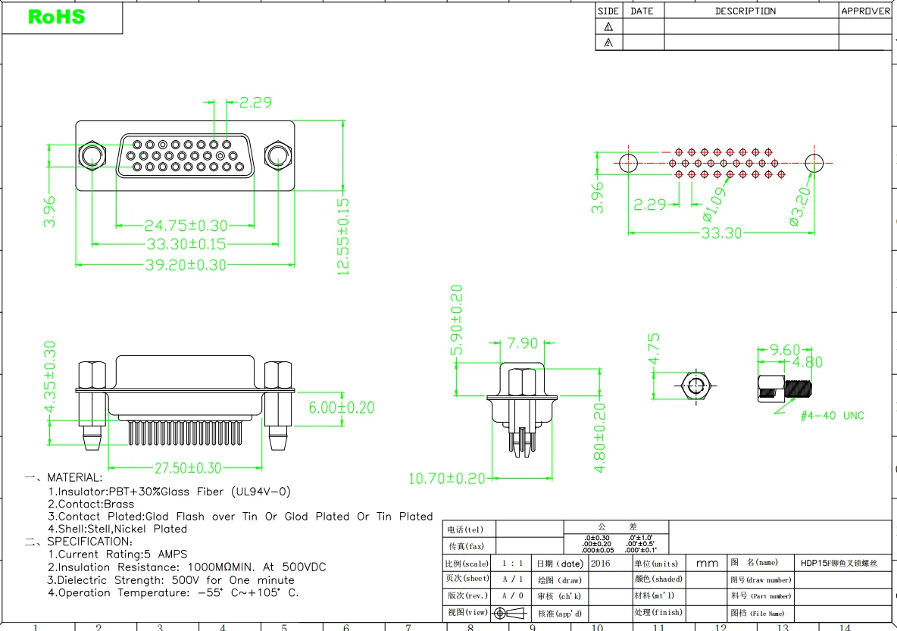Screen dimensions: 897x631
Task: Click the right Ø3.20 PCB mounting hole
Action: click(x=814, y=163)
